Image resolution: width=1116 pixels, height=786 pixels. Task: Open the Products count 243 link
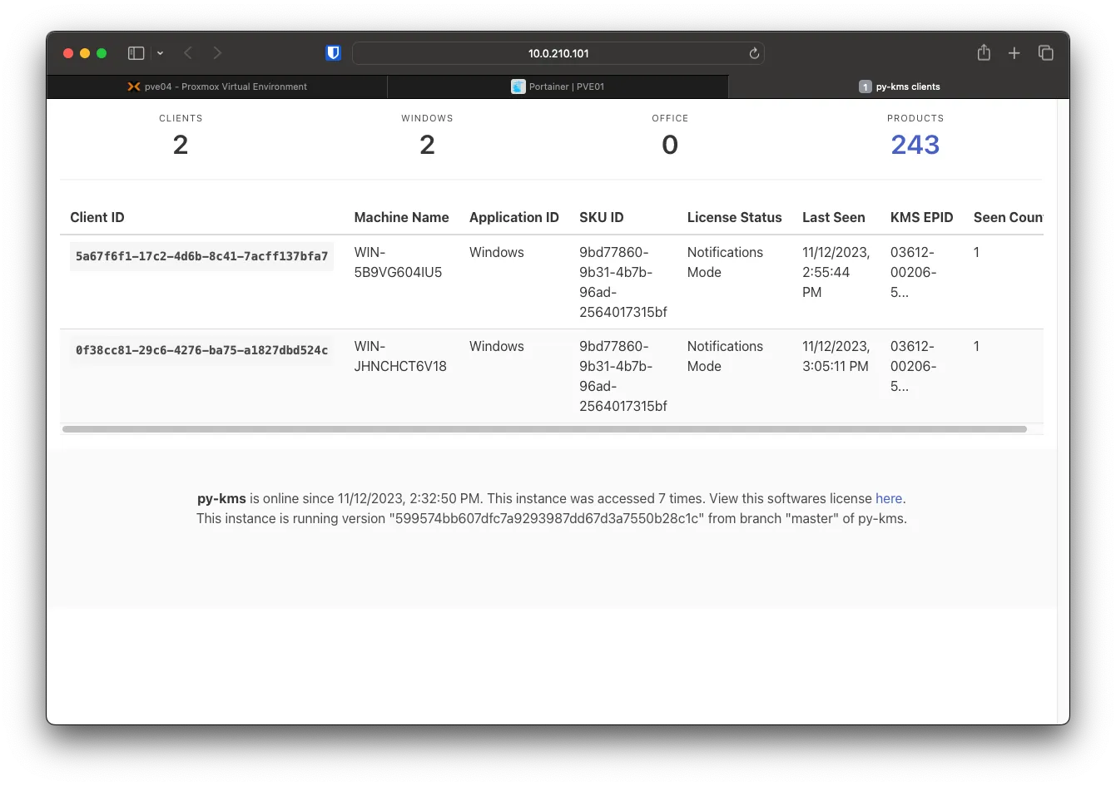point(915,145)
